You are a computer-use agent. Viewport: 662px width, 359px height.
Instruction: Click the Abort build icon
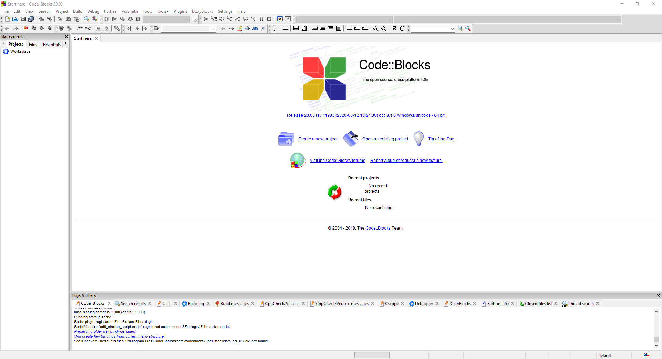pyautogui.click(x=138, y=19)
